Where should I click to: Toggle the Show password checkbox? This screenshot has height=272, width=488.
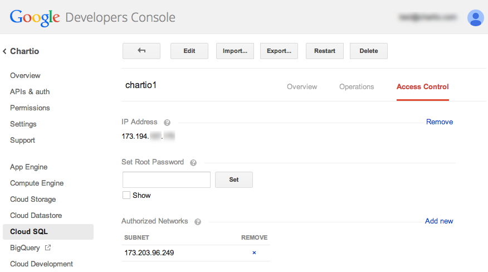click(126, 195)
